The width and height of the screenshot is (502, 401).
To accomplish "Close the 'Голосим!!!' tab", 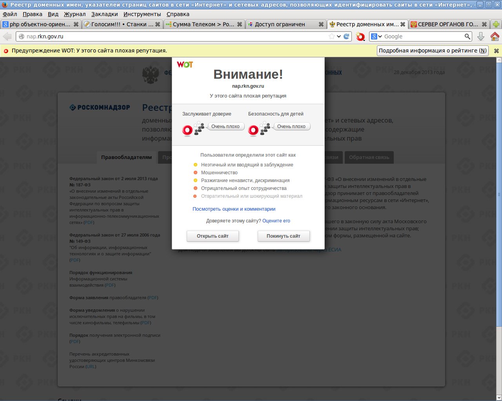I will click(x=158, y=24).
